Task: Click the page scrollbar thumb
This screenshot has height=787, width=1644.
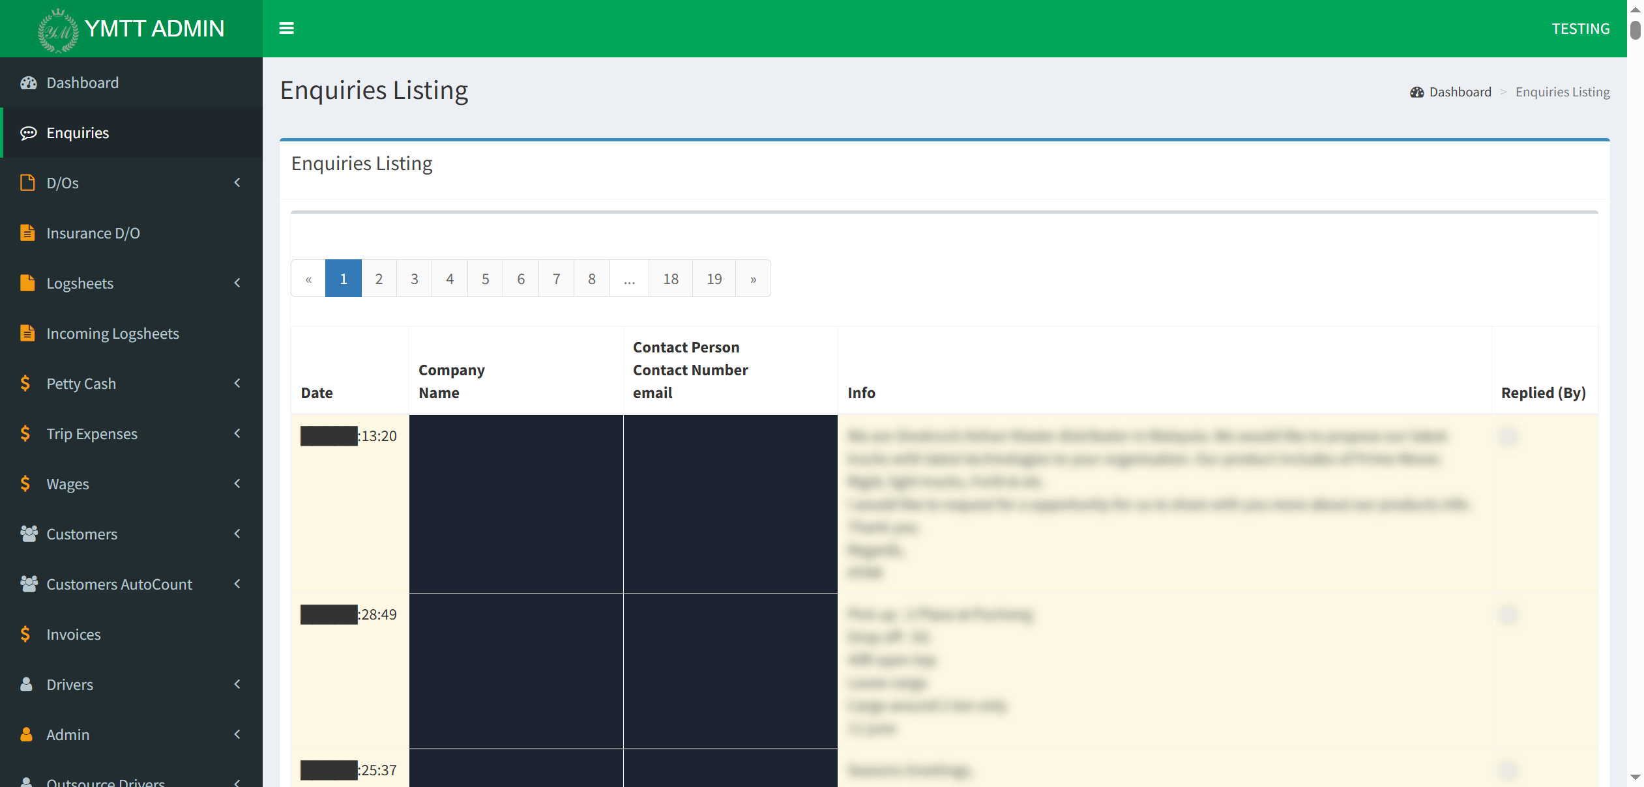Action: [x=1636, y=30]
